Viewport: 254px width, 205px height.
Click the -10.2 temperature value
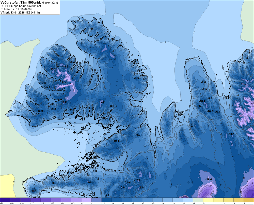coord(127,182)
